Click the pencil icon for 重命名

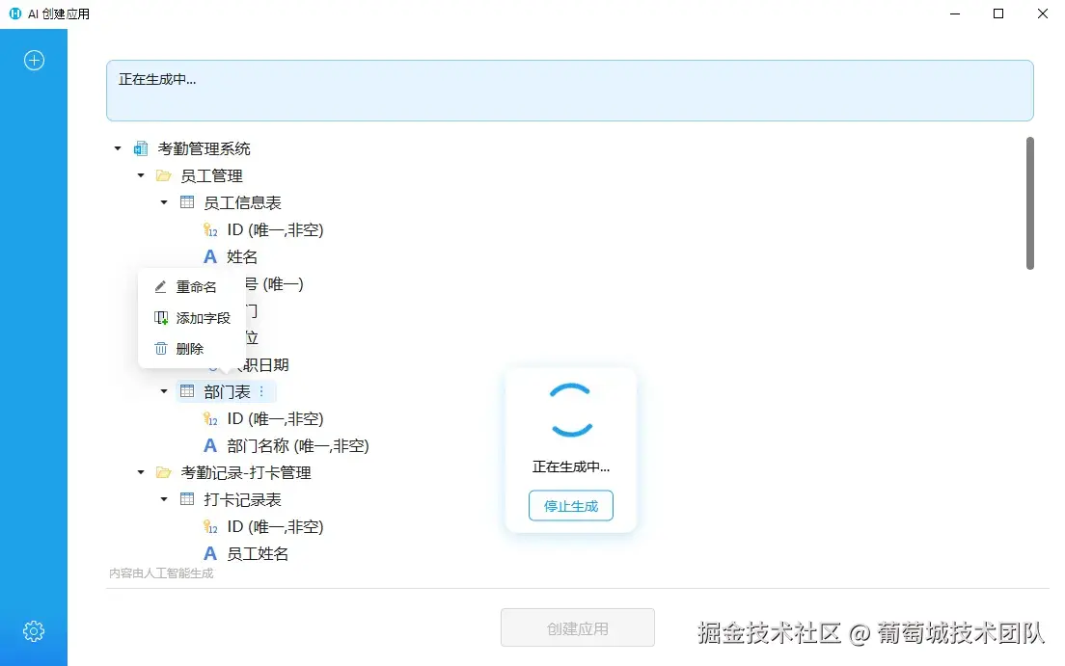click(160, 286)
